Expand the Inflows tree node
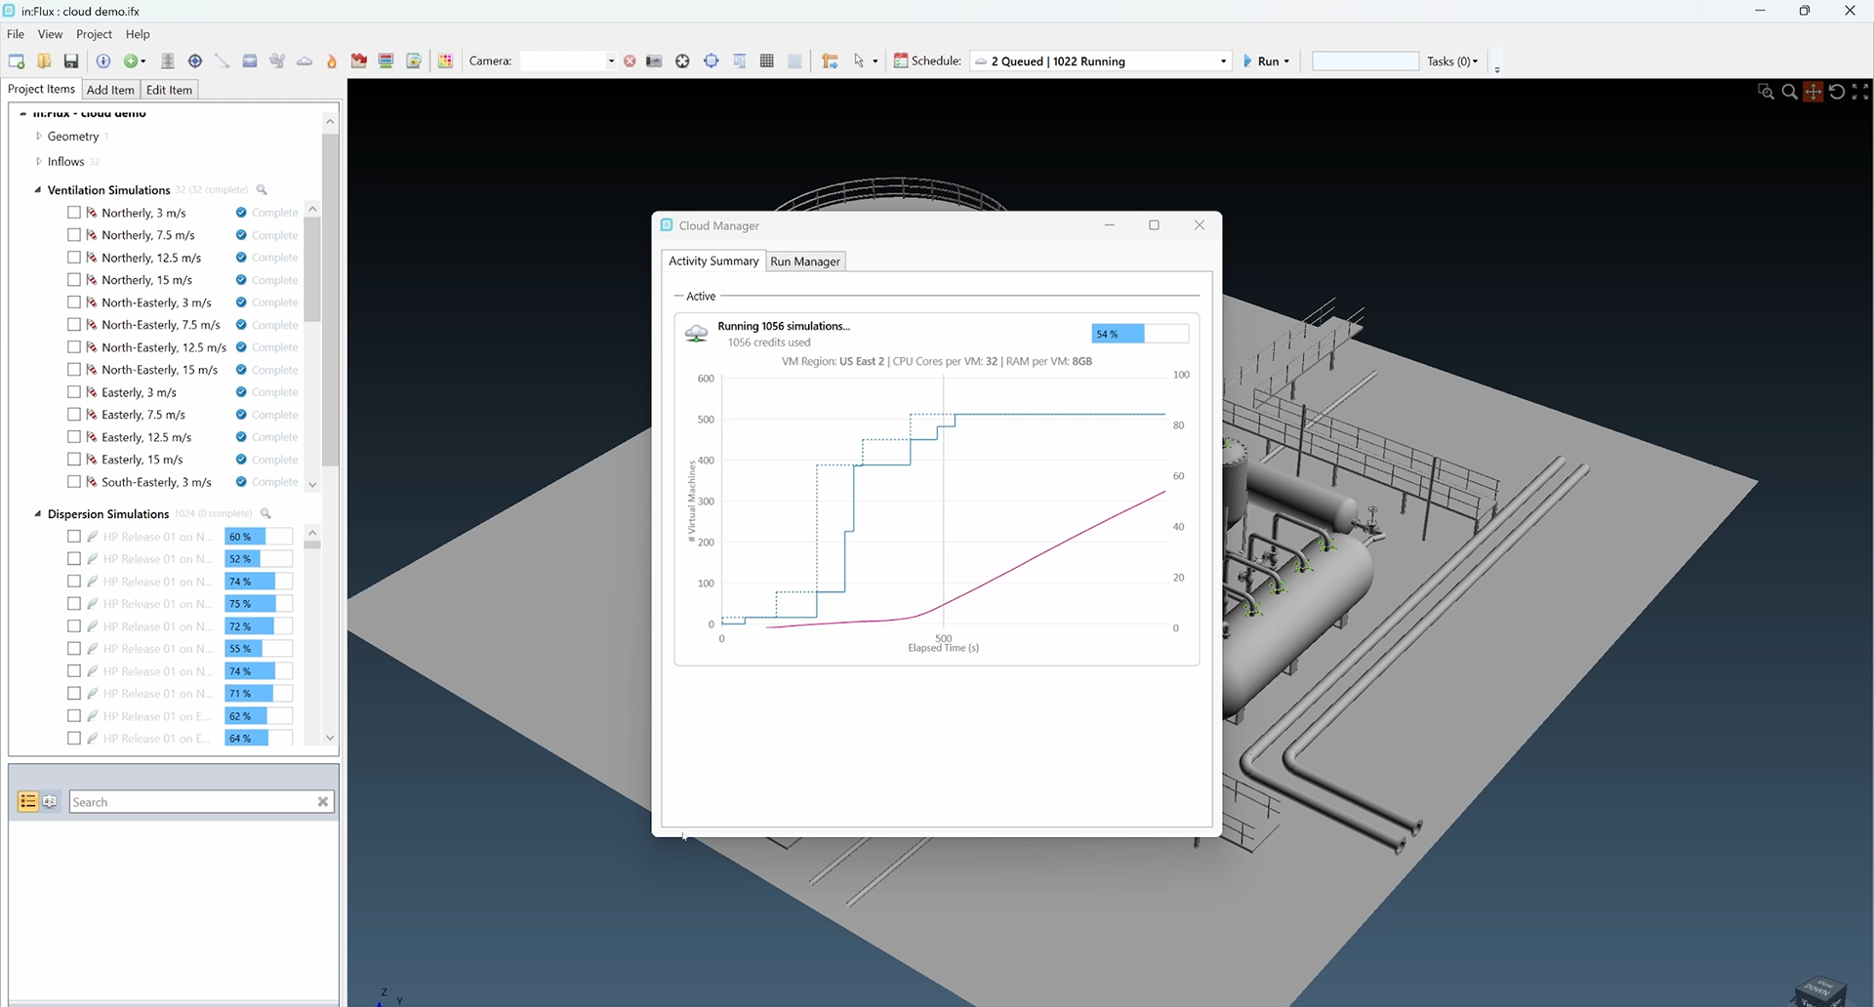Screen dimensions: 1874x1007 [x=39, y=162]
